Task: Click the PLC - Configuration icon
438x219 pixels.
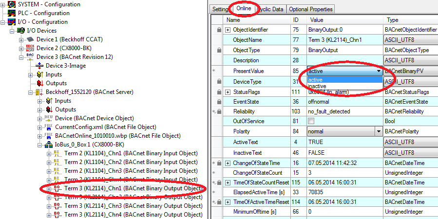Action: (11, 13)
